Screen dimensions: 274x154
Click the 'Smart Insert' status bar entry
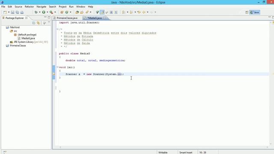coord(186,152)
